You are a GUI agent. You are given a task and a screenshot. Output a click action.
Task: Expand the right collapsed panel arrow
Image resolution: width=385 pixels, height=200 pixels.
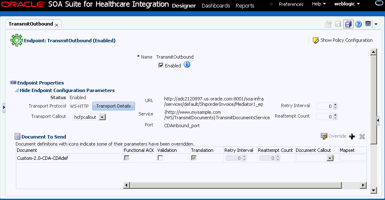point(378,121)
